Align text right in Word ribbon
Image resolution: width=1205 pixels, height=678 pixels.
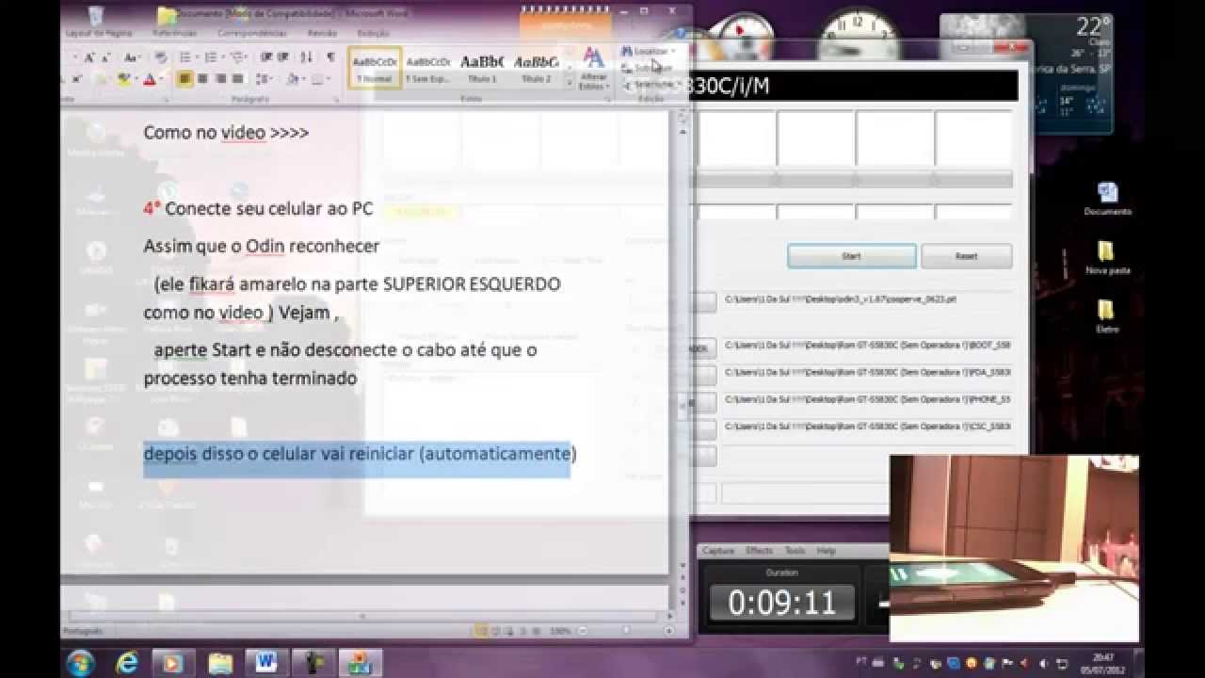(x=221, y=78)
